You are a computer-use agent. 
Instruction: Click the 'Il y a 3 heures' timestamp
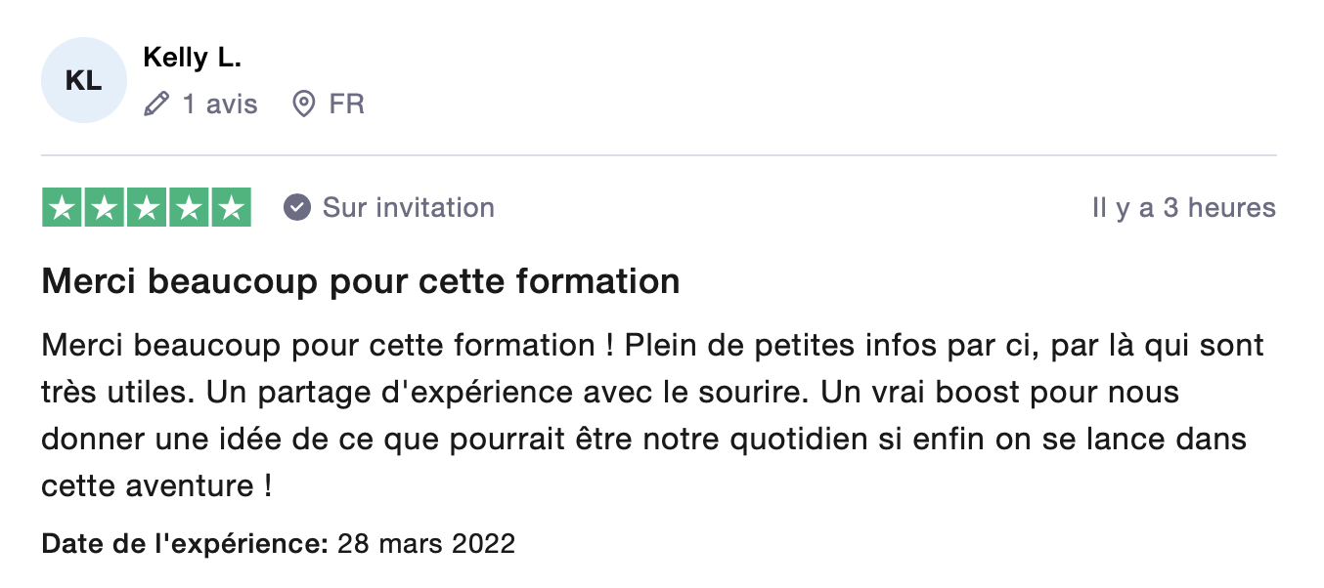pos(1183,207)
